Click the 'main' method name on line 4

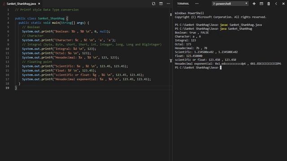click(56, 23)
